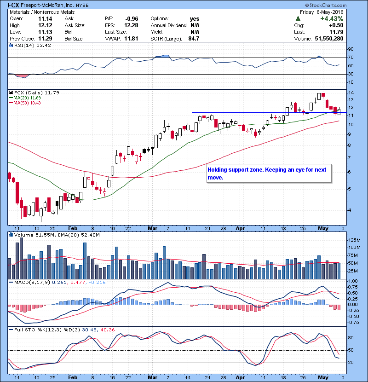Viewport: 368px width, 382px height.
Task: Click the RSI line icon beside RSI(14)
Action: coord(11,45)
